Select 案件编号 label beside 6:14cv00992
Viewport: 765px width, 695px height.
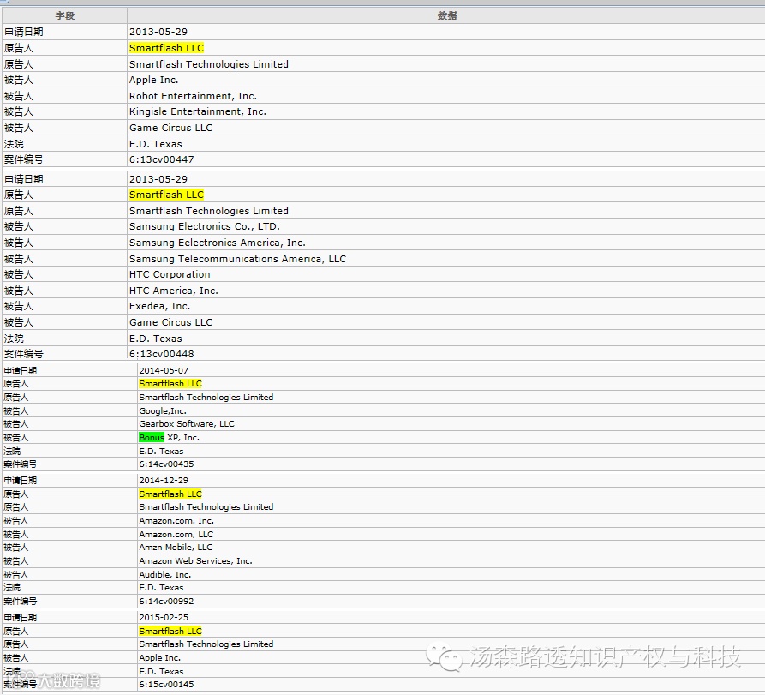pyautogui.click(x=20, y=602)
